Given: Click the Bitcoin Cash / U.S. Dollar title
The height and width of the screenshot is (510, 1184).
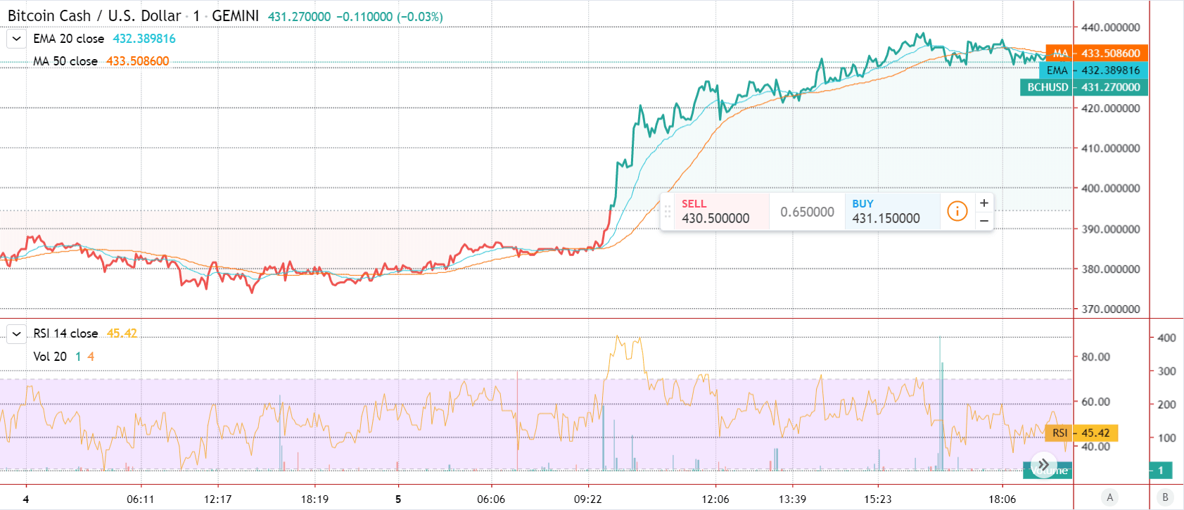Looking at the screenshot, I should (x=94, y=15).
